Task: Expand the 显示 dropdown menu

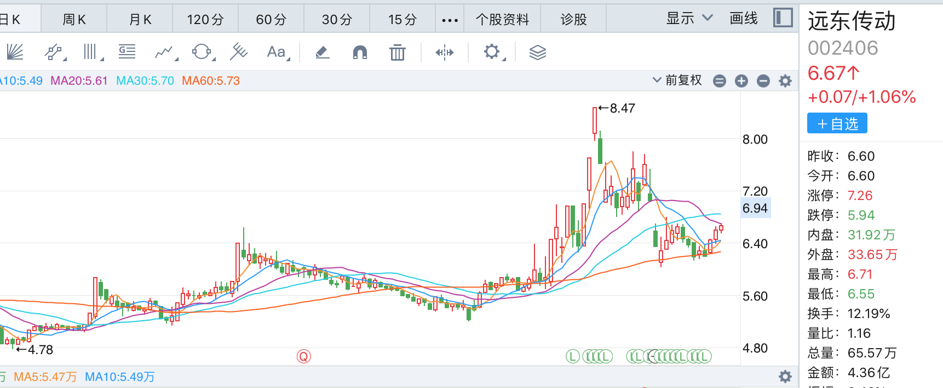Action: coord(689,19)
